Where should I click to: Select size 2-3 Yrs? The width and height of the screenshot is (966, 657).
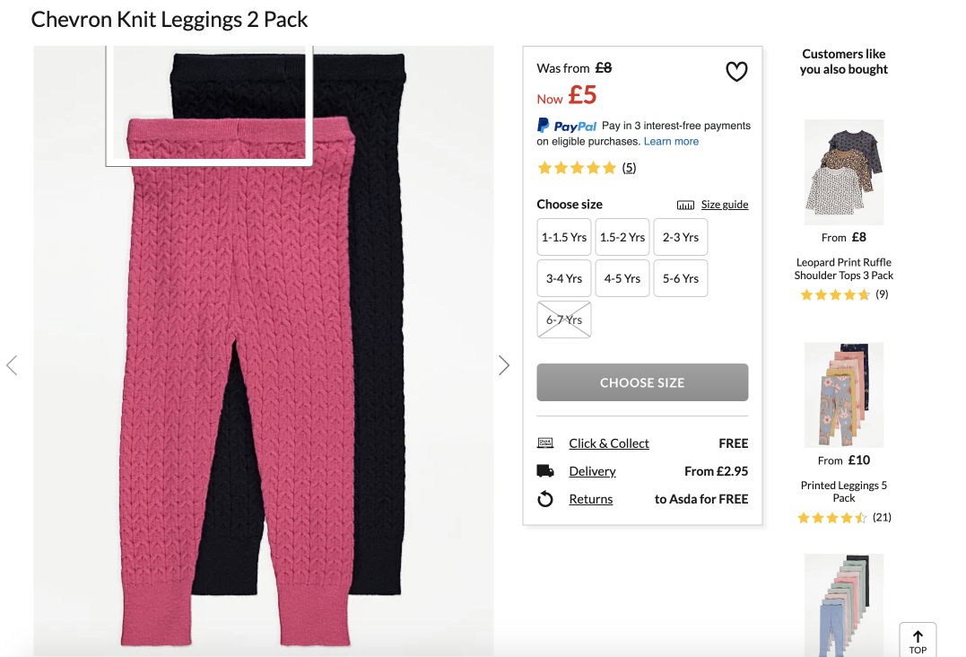[680, 237]
